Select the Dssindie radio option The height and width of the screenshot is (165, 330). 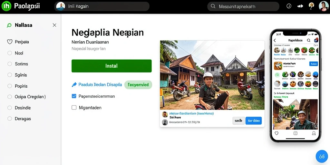point(10,108)
